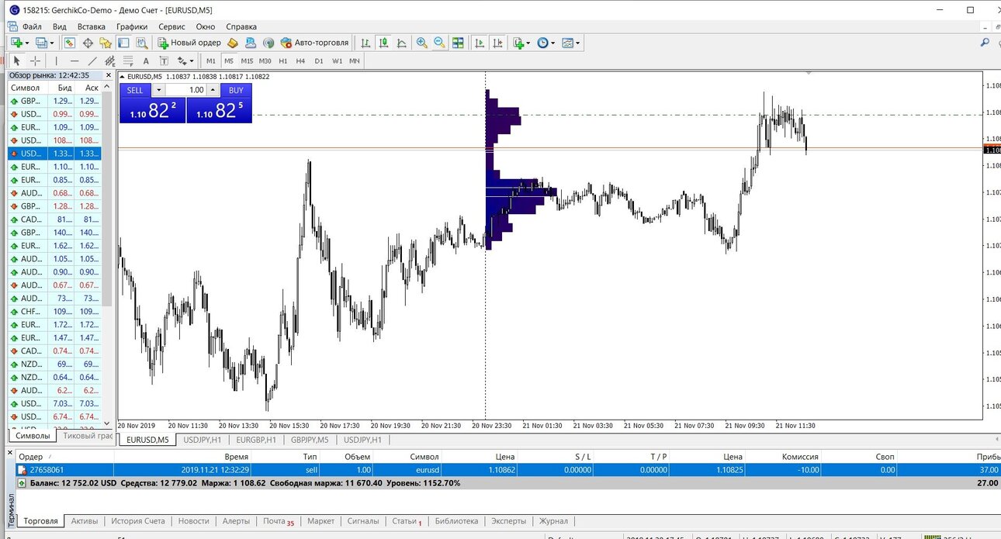The height and width of the screenshot is (539, 1001).
Task: Select the Fibonacci retracement tool
Action: [x=128, y=60]
